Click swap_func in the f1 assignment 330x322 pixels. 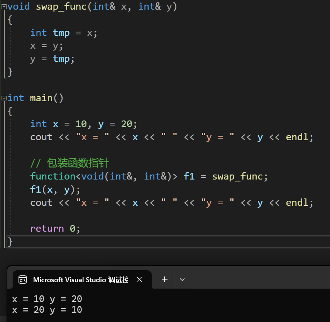(238, 177)
